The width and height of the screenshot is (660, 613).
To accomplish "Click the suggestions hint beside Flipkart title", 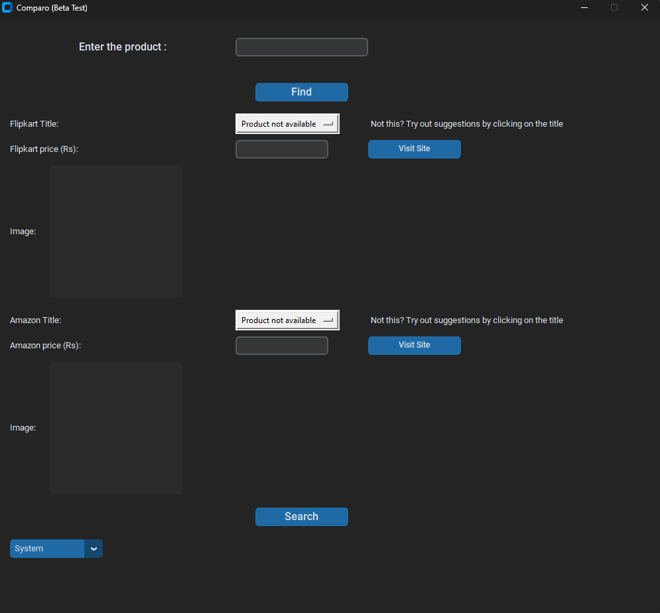I will click(x=466, y=124).
